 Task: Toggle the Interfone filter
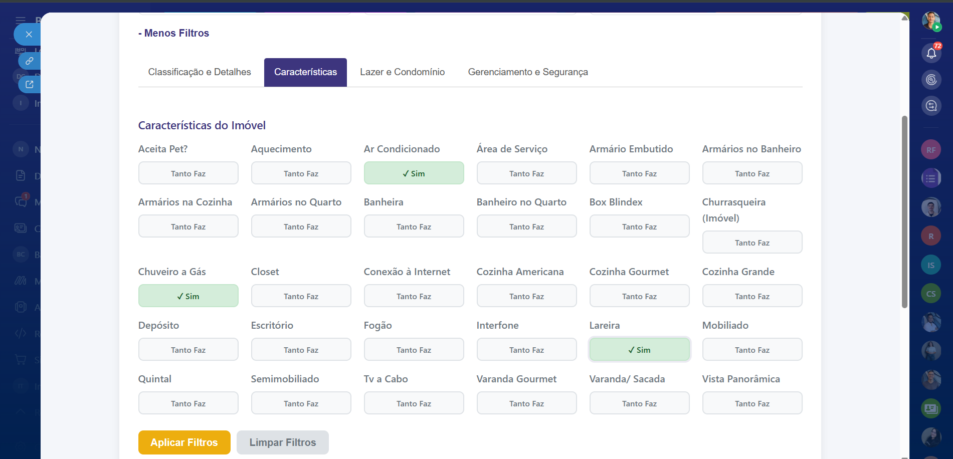[x=527, y=350]
